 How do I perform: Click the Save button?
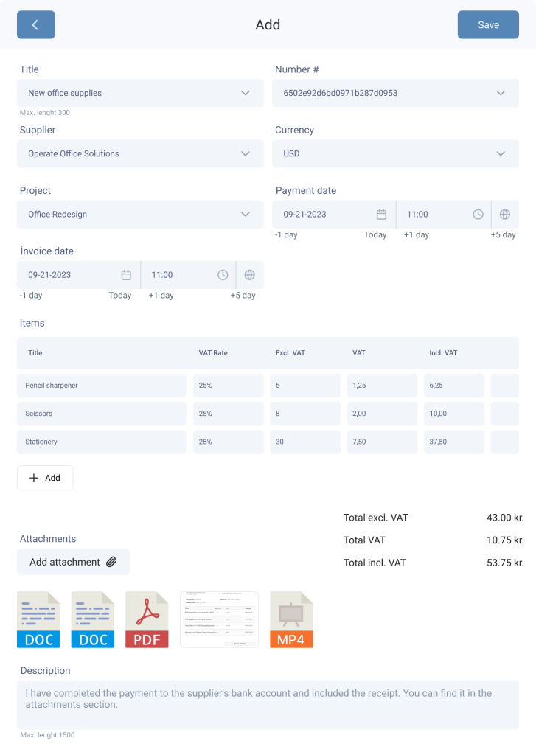(488, 24)
